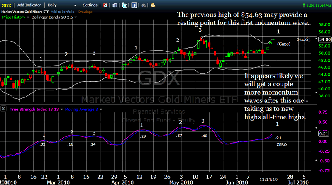Viewport: 332px width, 185px height.
Task: Share chart via Facebook icon
Action: [135, 5]
